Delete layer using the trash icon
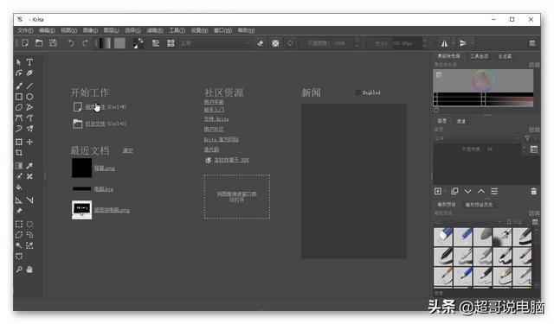The width and height of the screenshot is (554, 324). point(533,192)
